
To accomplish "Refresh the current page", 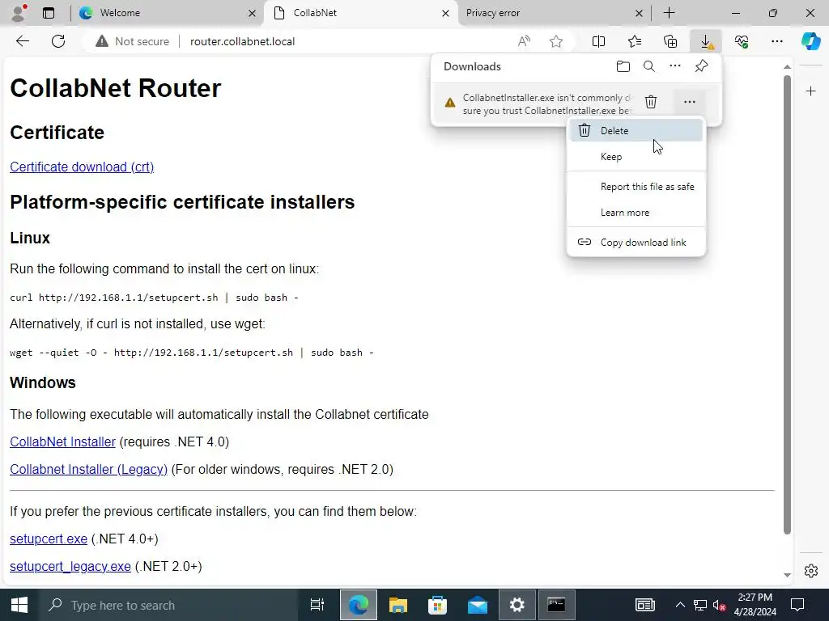I will tap(58, 41).
